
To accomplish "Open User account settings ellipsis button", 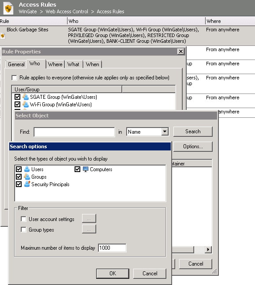I will (89, 218).
